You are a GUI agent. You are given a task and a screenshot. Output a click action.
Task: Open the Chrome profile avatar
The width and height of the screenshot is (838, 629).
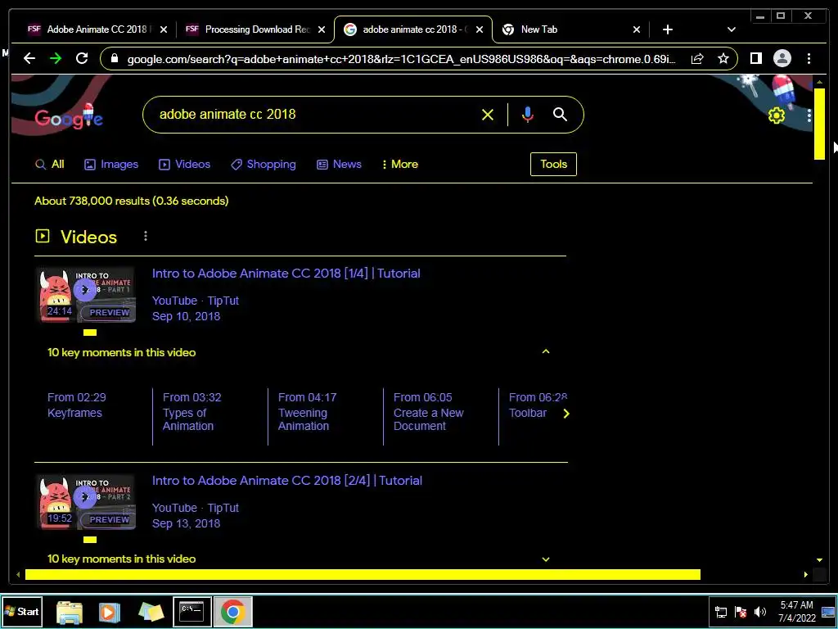(782, 58)
